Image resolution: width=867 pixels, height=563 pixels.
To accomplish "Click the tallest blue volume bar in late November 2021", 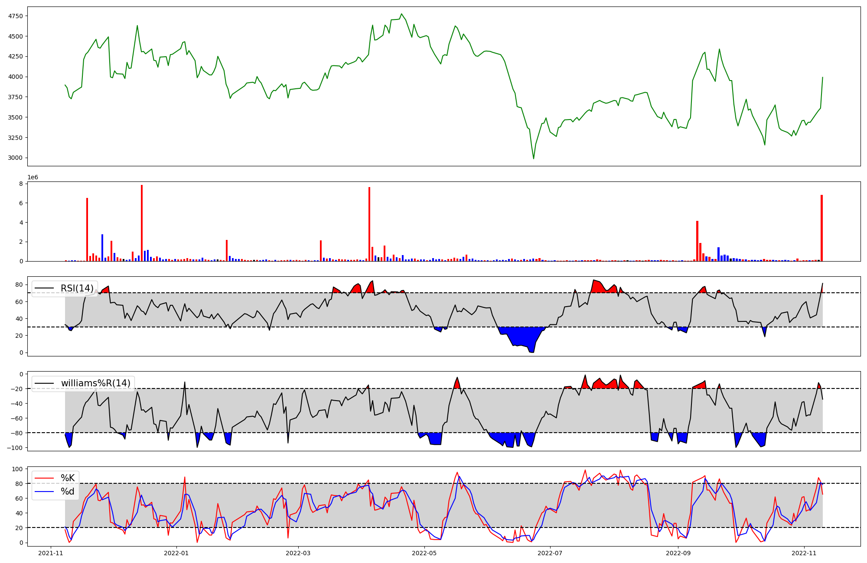I will (x=102, y=248).
